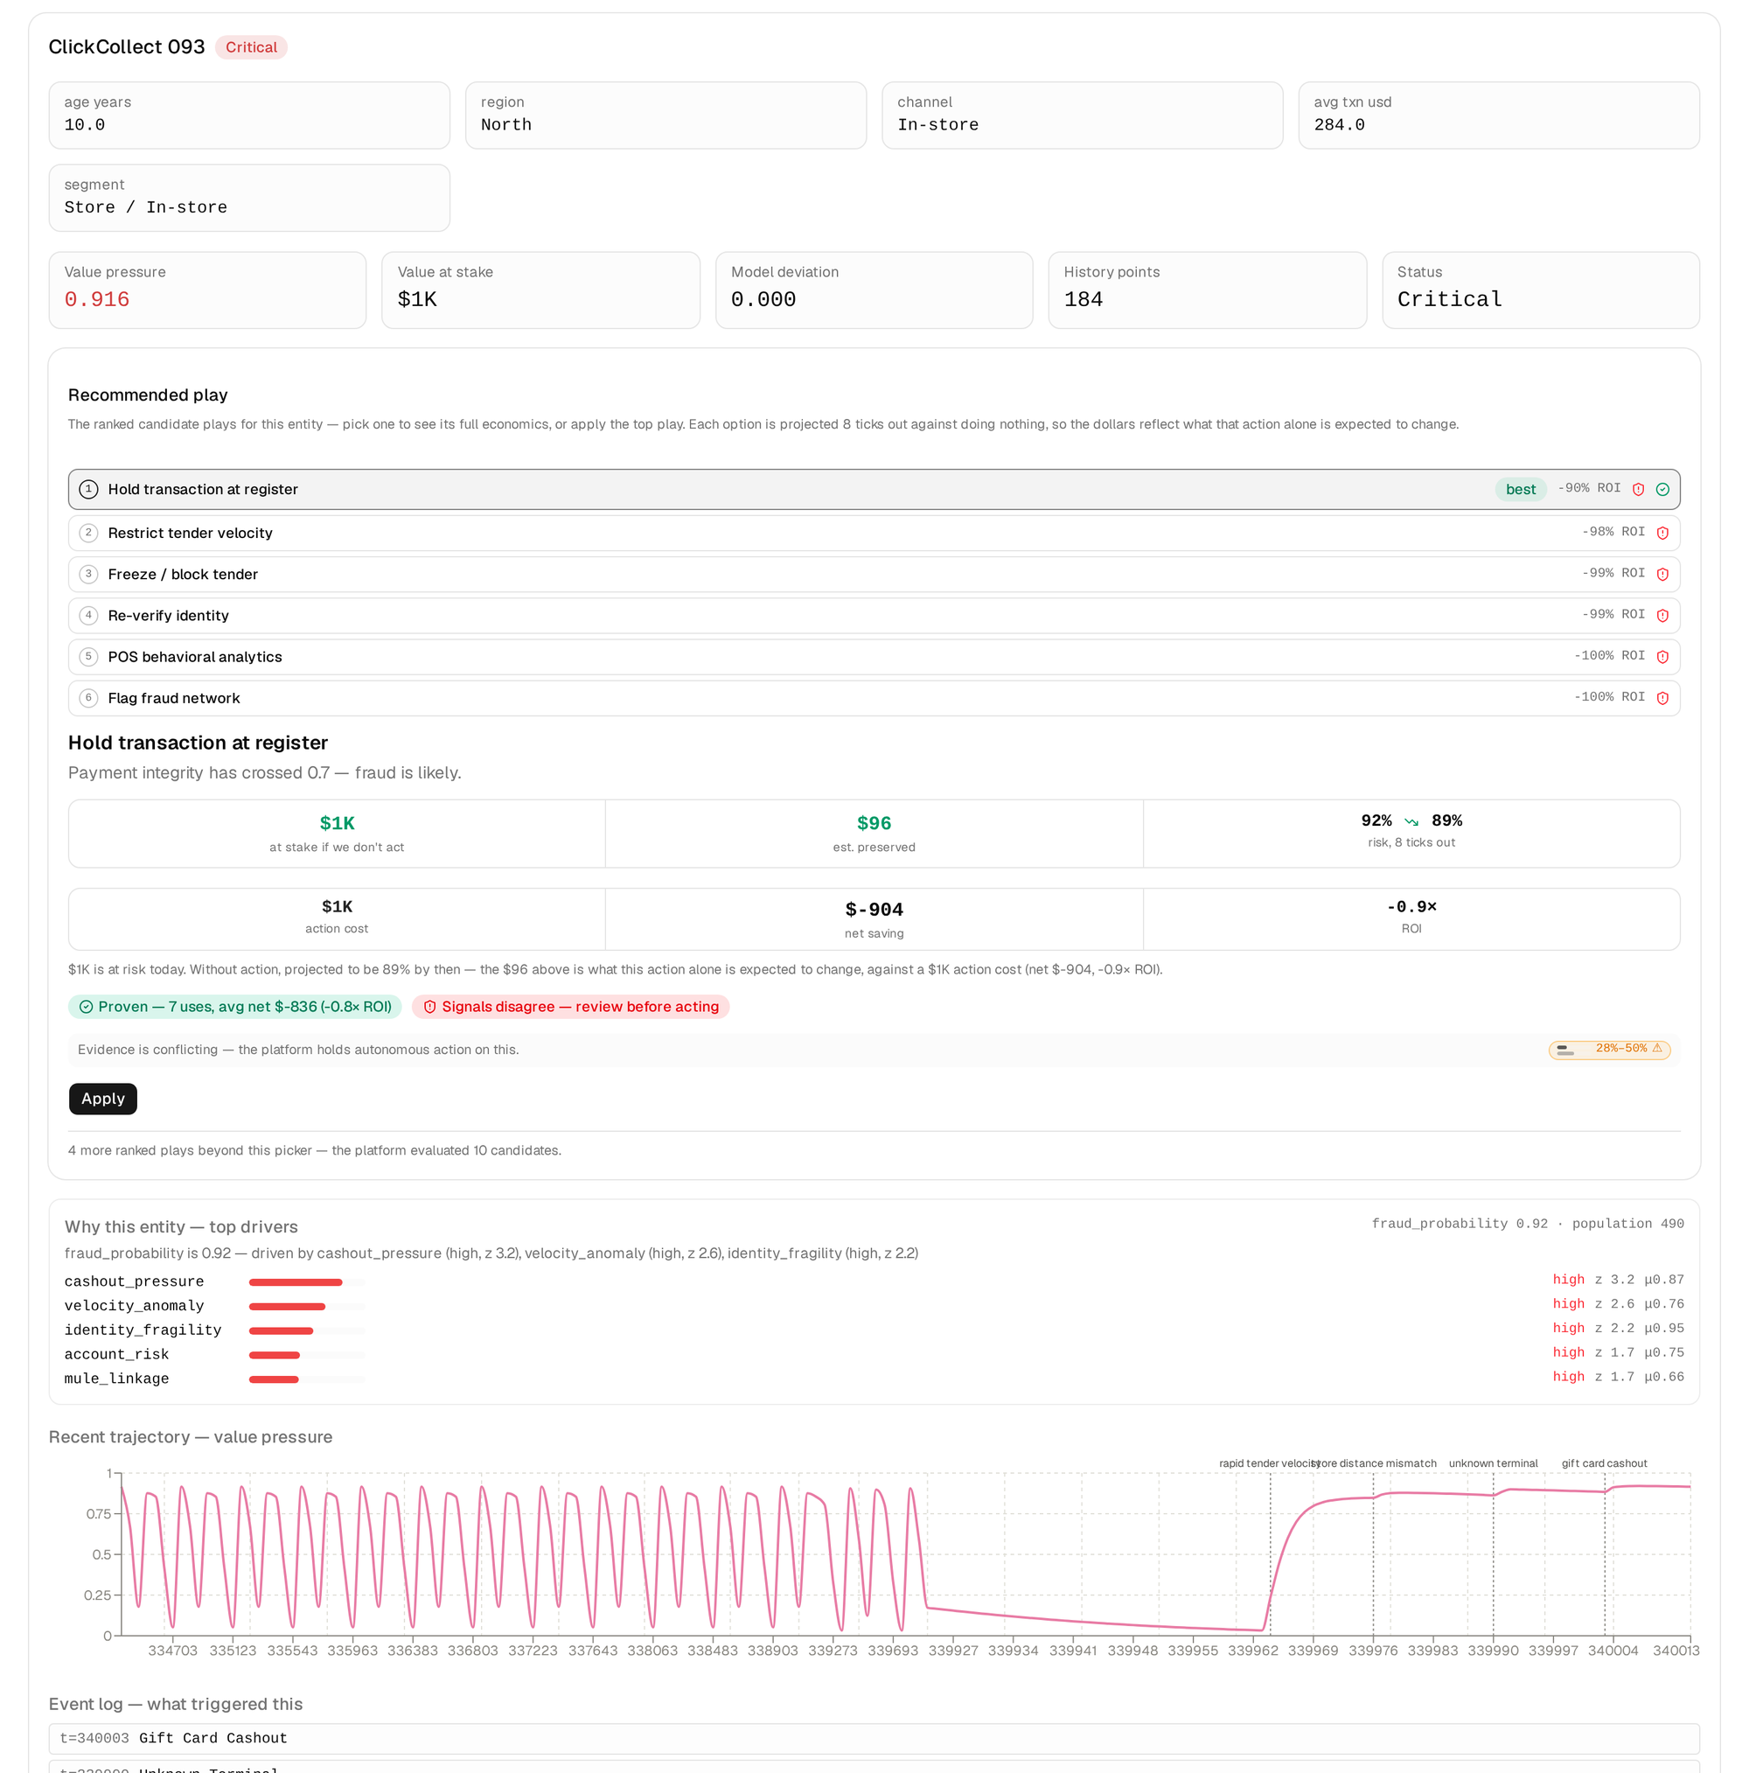Click the mule_linkage driver bar
This screenshot has height=1773, width=1749.
pyautogui.click(x=306, y=1379)
